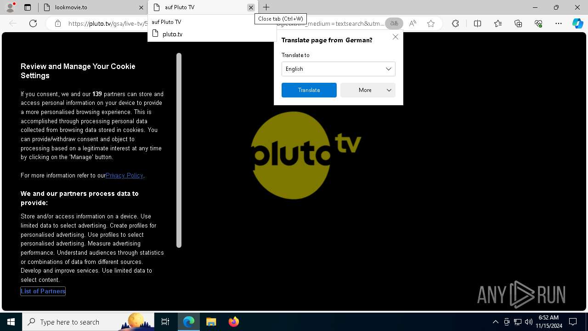Close the lookmovie.to tab

coord(141,7)
